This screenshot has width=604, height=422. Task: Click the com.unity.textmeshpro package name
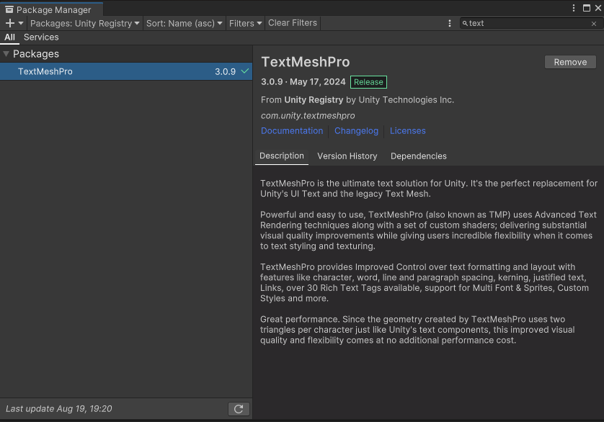point(308,115)
